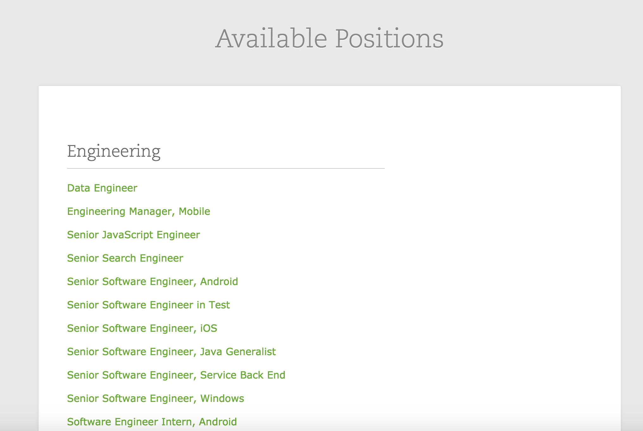The width and height of the screenshot is (643, 431).
Task: Click the word Windows in the job list
Action: (222, 398)
